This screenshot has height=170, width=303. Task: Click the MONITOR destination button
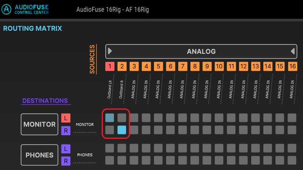(39, 124)
